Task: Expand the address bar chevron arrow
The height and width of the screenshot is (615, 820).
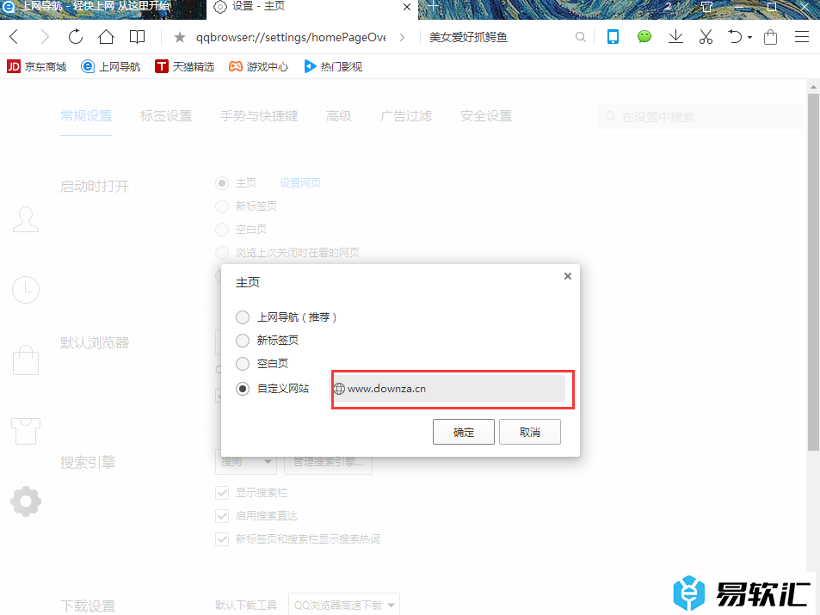Action: 402,37
